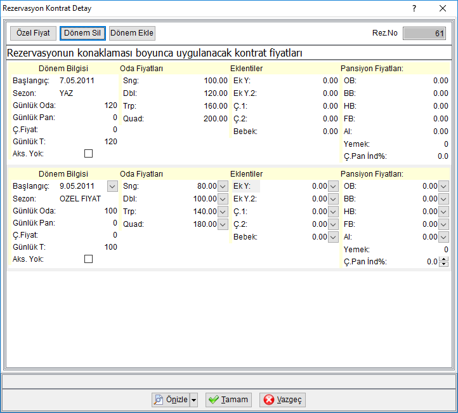Click the Dbl value 120.00
The width and height of the screenshot is (458, 413).
tap(216, 93)
